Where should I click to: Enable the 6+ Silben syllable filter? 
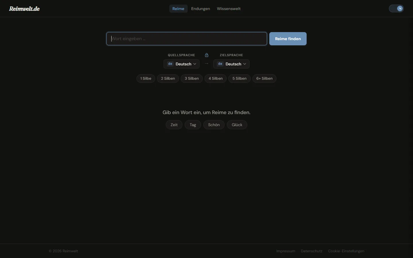(264, 79)
